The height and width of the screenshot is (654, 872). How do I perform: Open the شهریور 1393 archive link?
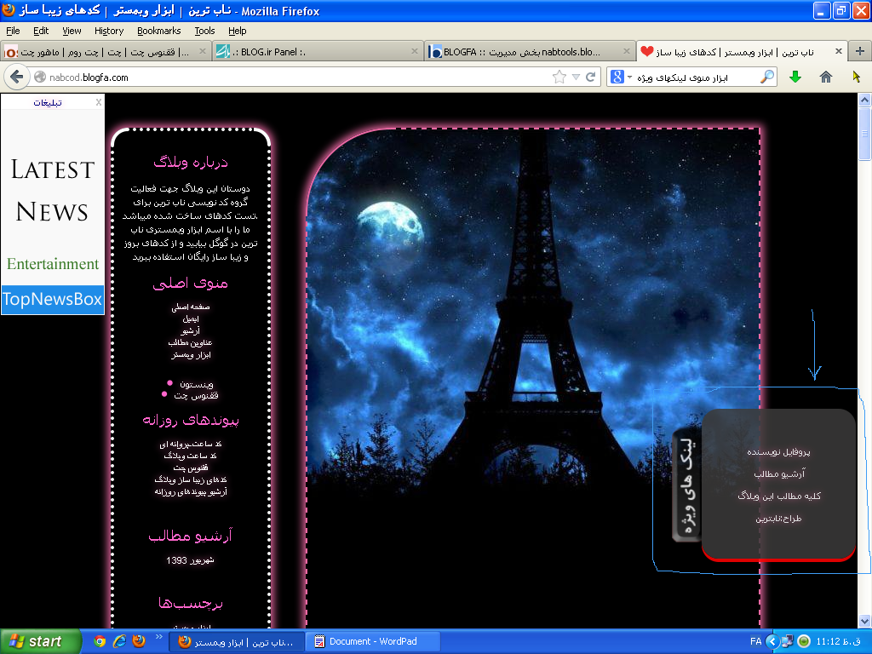190,560
